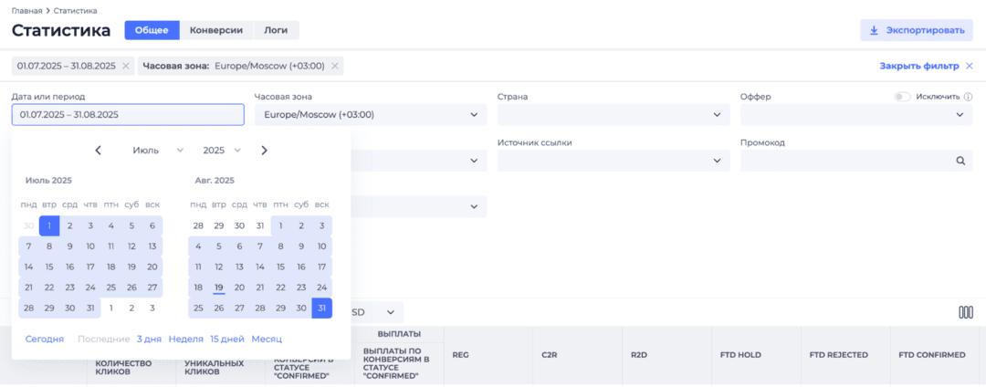The height and width of the screenshot is (387, 986).
Task: Toggle the Исключить switch for Оффер
Action: click(902, 97)
